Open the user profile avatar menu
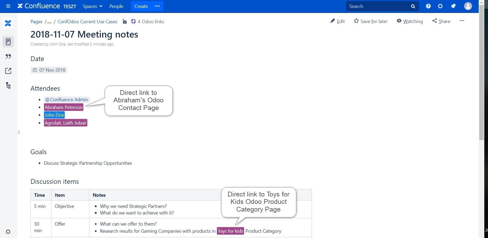Image resolution: width=488 pixels, height=238 pixels. click(x=468, y=6)
